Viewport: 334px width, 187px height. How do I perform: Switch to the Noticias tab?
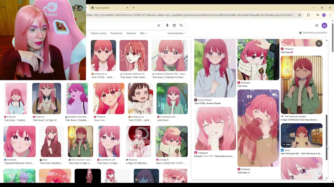click(x=131, y=33)
